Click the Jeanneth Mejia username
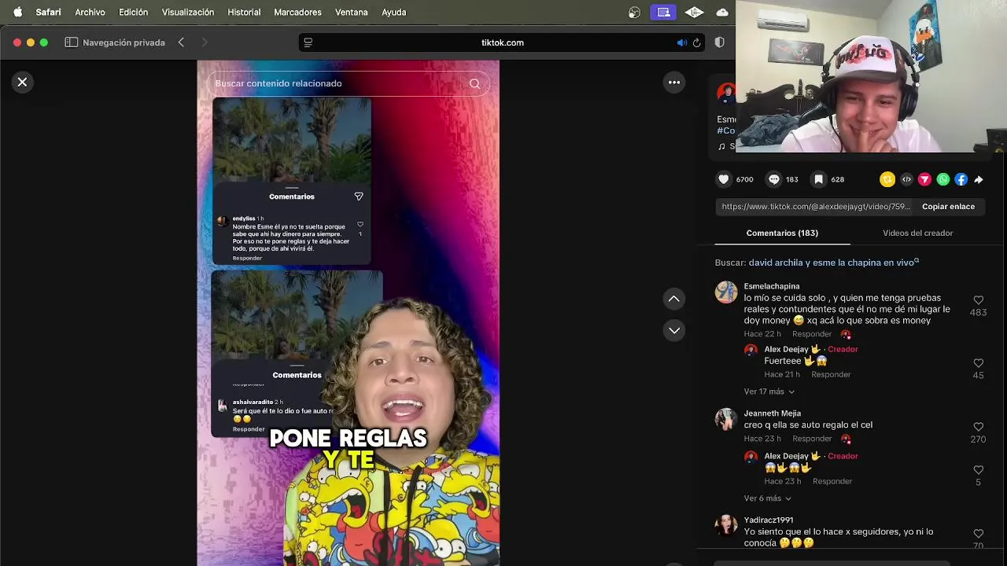The height and width of the screenshot is (566, 1007). coord(772,413)
